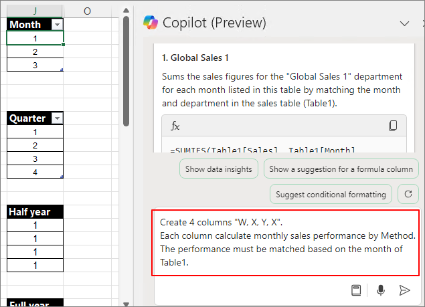Image resolution: width=425 pixels, height=307 pixels.
Task: Select the Full year header cell
Action: click(35, 303)
